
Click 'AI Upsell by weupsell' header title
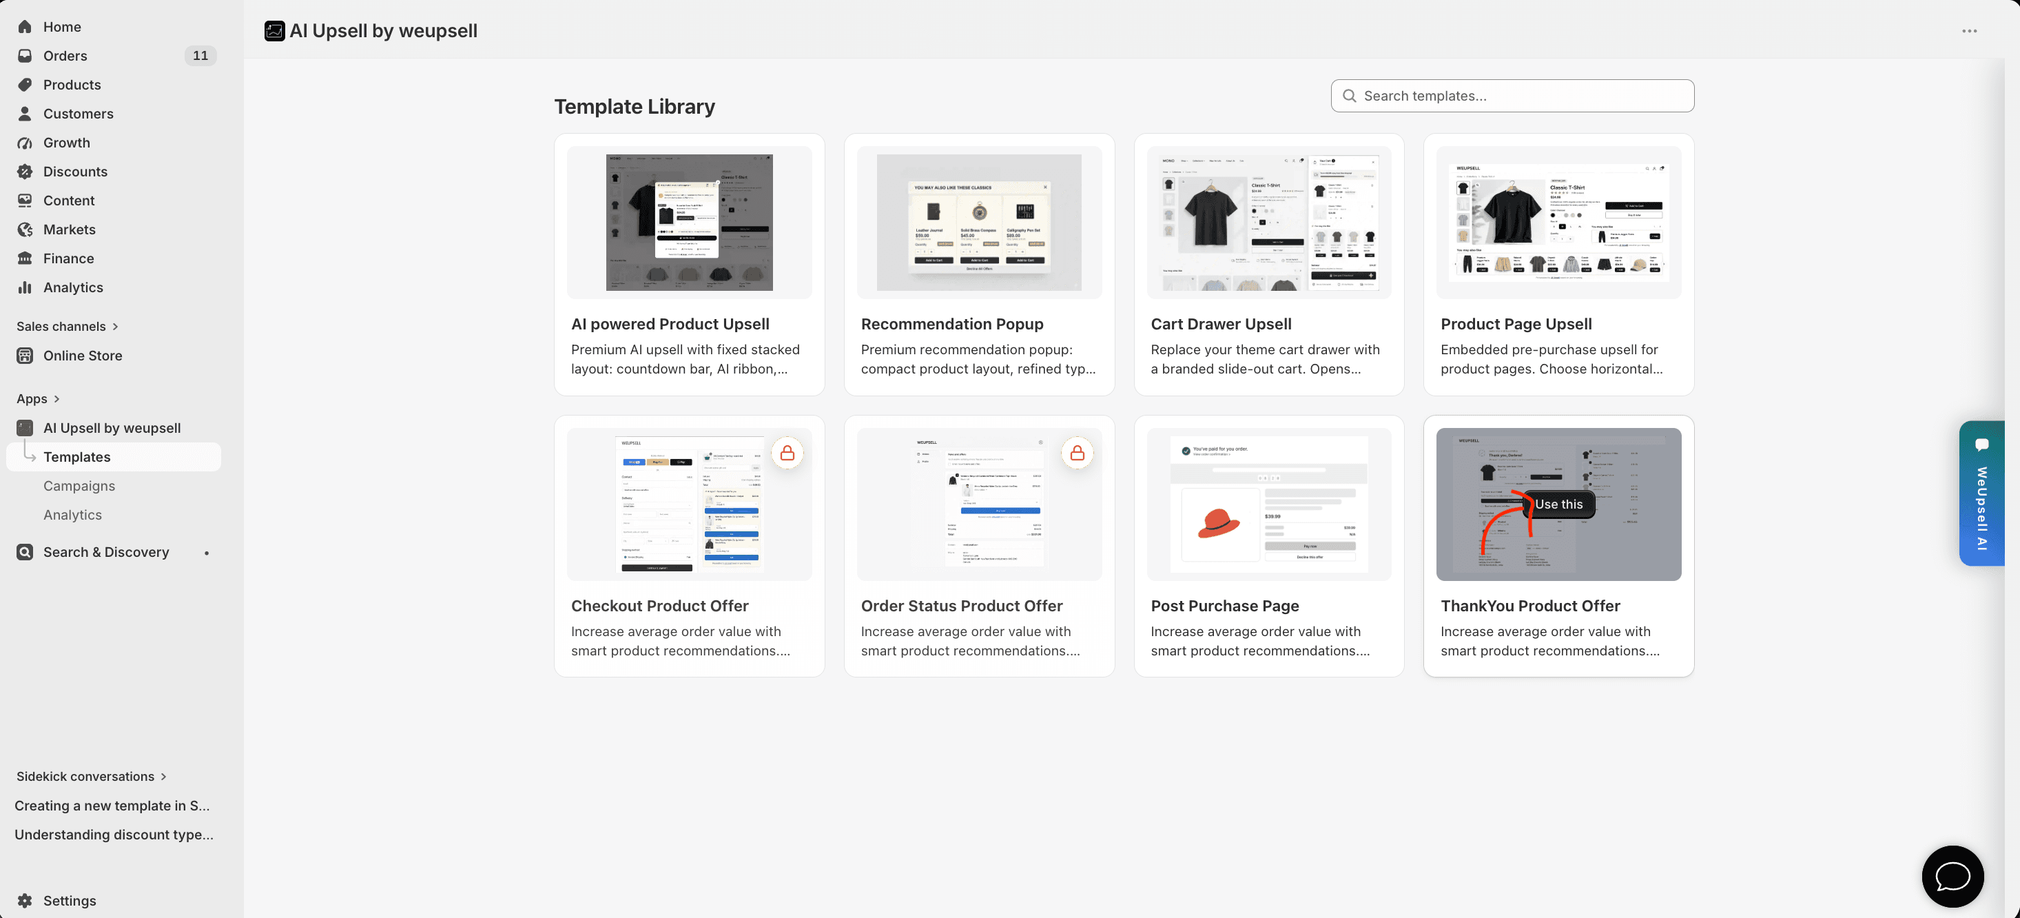click(x=384, y=30)
